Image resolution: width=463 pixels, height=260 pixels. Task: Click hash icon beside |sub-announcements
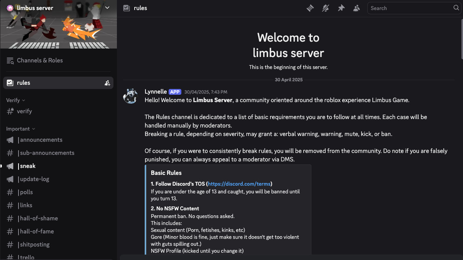point(10,153)
